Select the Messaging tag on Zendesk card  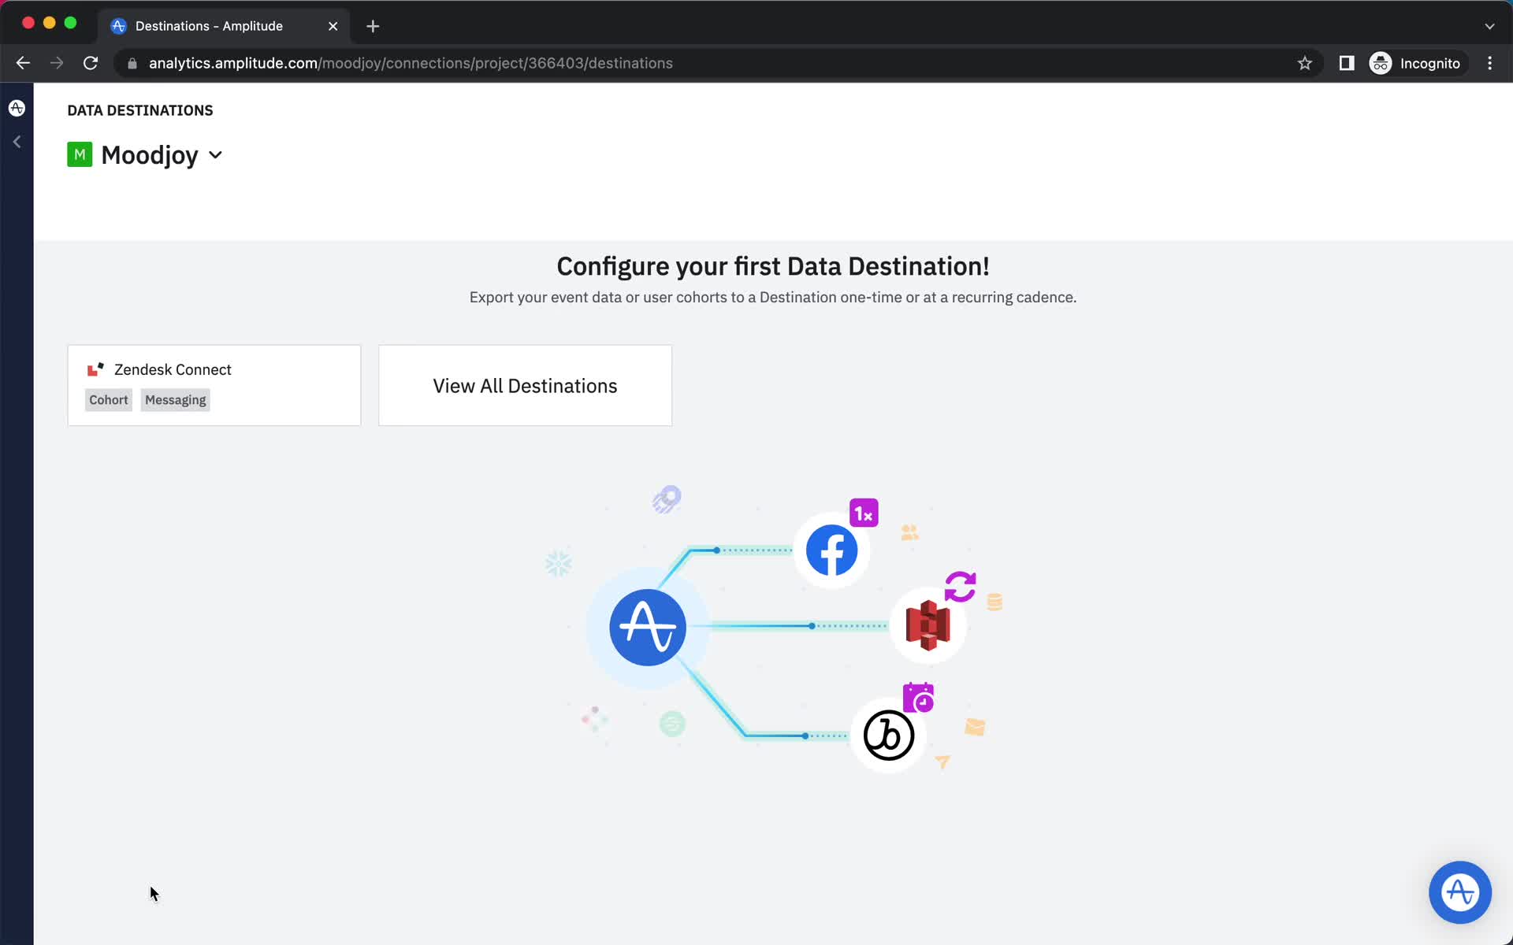pyautogui.click(x=174, y=399)
